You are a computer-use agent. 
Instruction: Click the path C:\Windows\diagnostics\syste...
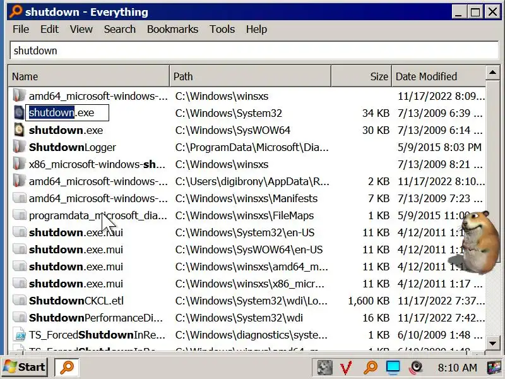pos(251,335)
